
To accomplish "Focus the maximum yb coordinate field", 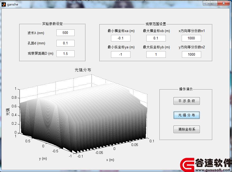I will [x=156, y=55].
